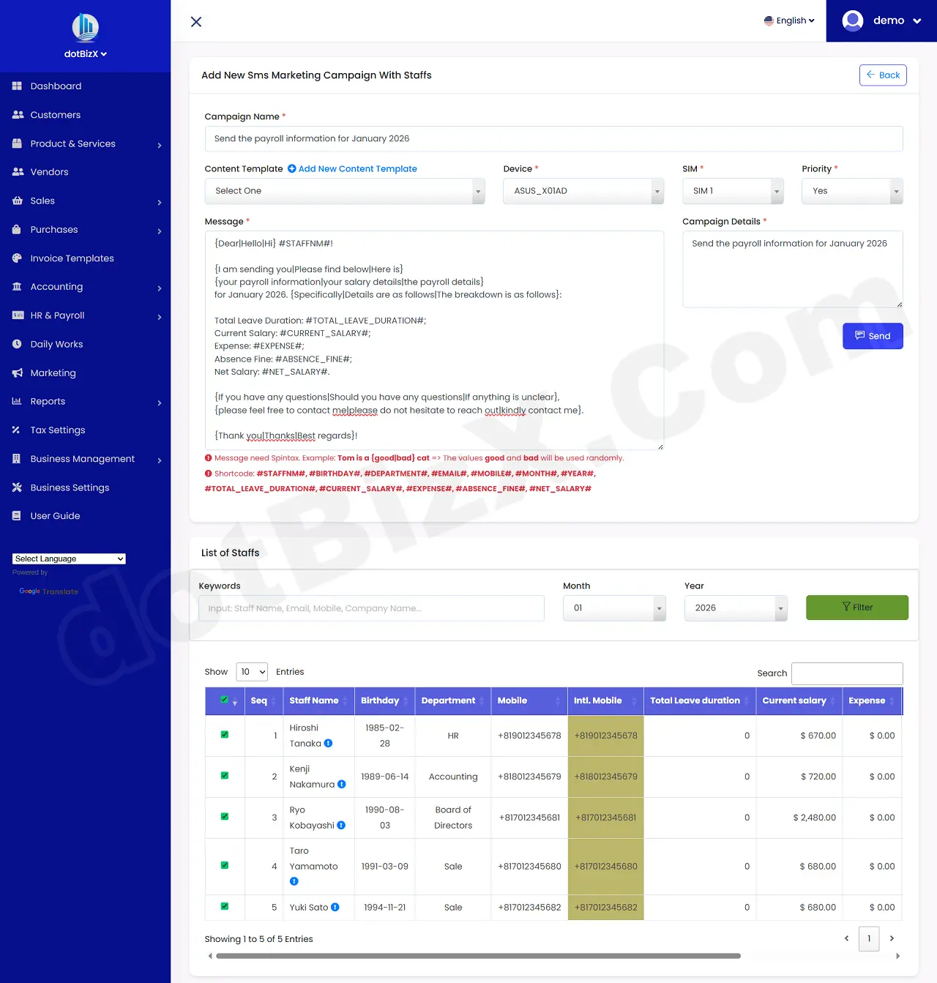The image size is (937, 983).
Task: Open the HR & Payroll section
Action: tap(56, 315)
